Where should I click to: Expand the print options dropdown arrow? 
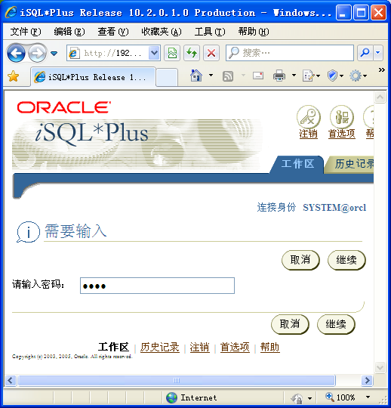coord(294,76)
